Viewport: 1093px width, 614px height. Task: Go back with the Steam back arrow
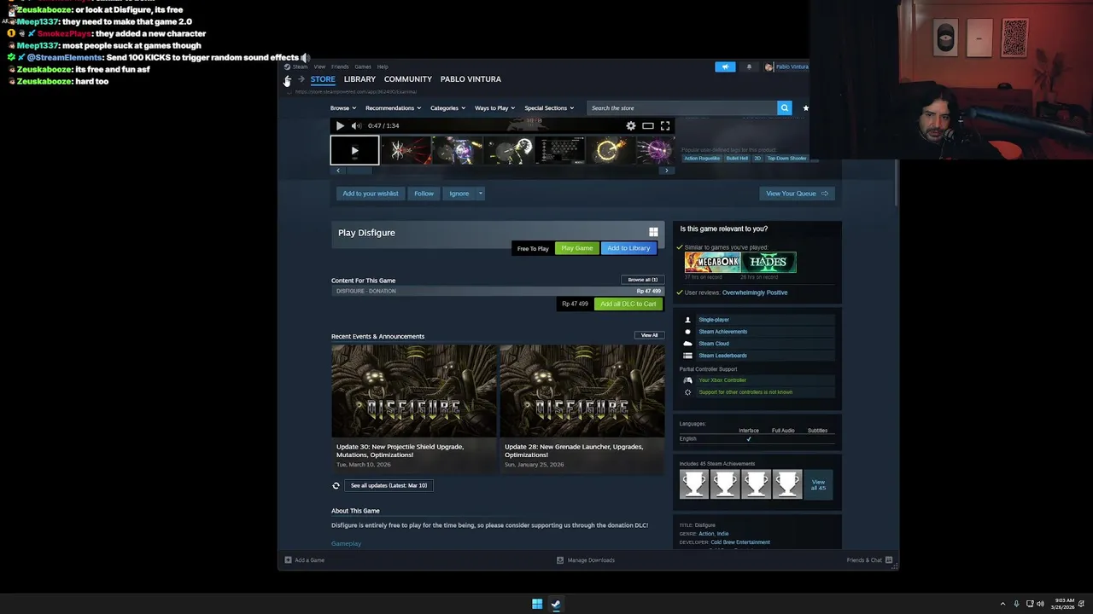(x=288, y=79)
